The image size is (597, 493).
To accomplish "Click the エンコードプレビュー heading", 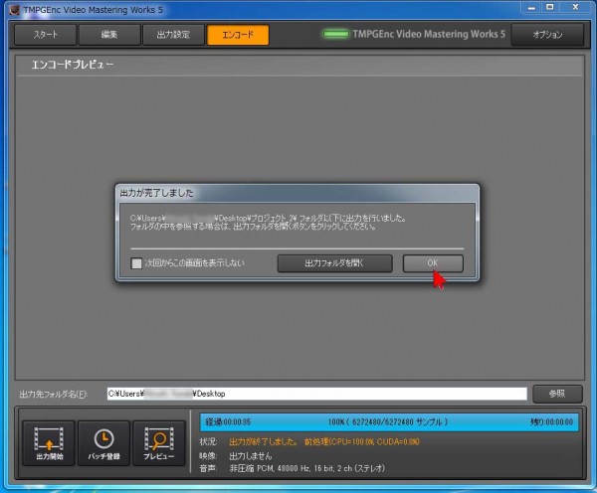I will (73, 65).
